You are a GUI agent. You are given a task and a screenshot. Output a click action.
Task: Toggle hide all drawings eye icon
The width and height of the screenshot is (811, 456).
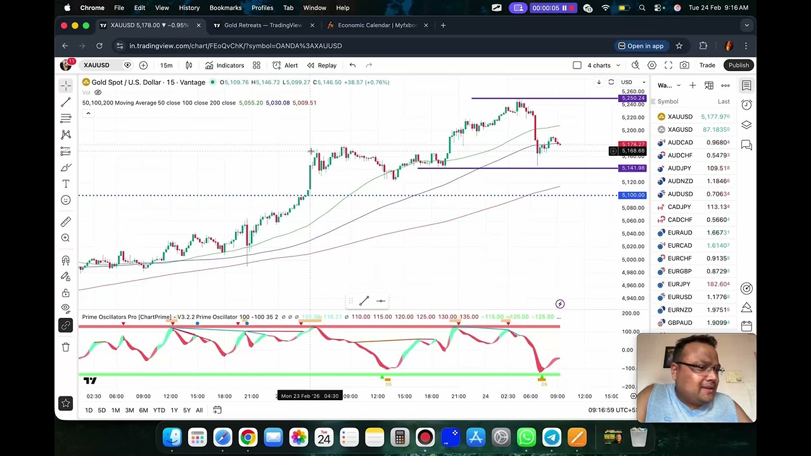pyautogui.click(x=66, y=308)
